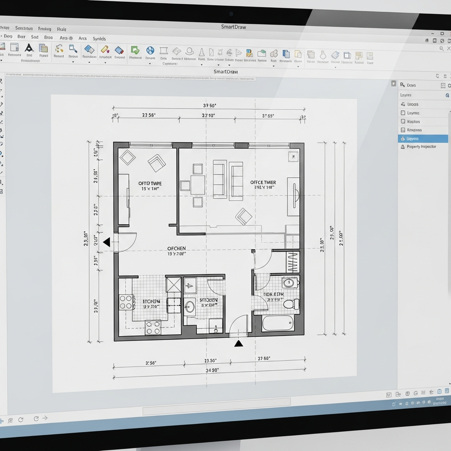Select the blue globe Tonark icon
The width and height of the screenshot is (451, 451).
pos(150,50)
